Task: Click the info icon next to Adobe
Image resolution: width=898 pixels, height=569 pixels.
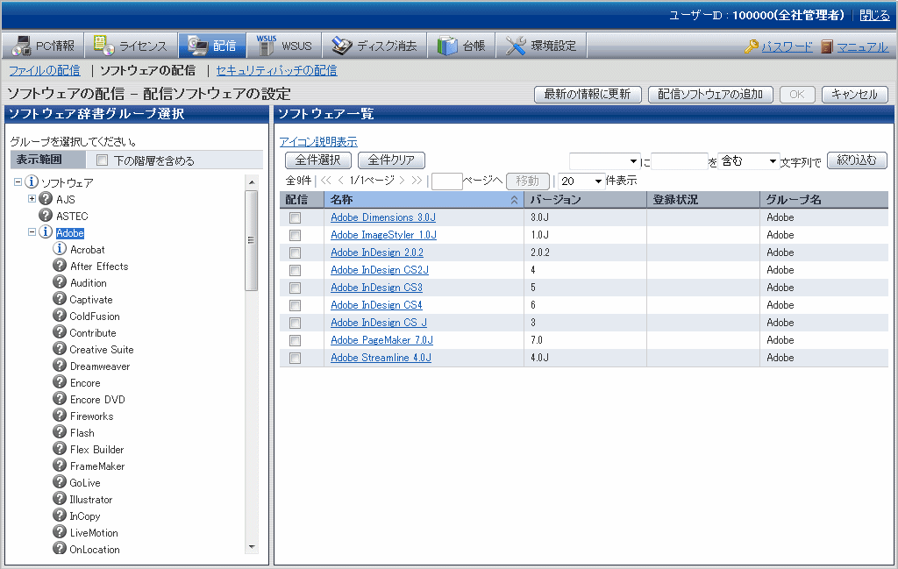Action: (x=46, y=231)
